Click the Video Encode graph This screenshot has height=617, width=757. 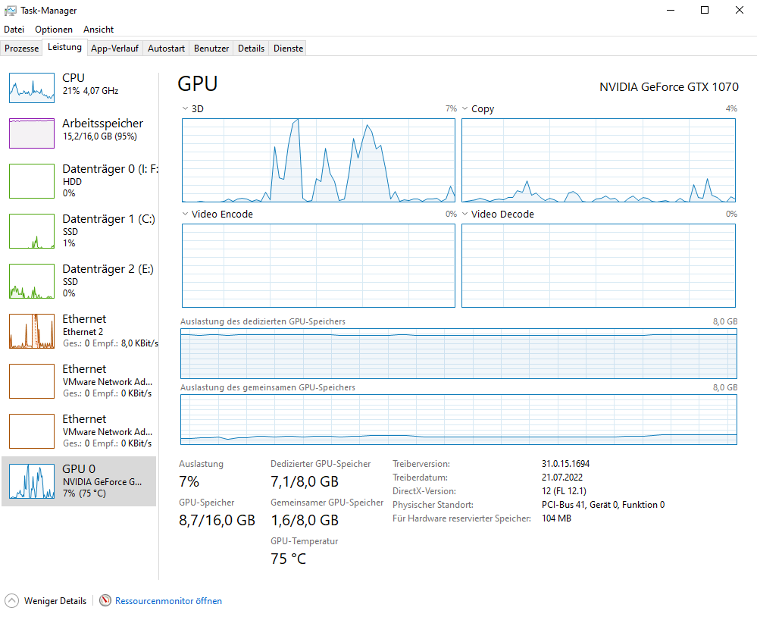tap(318, 265)
